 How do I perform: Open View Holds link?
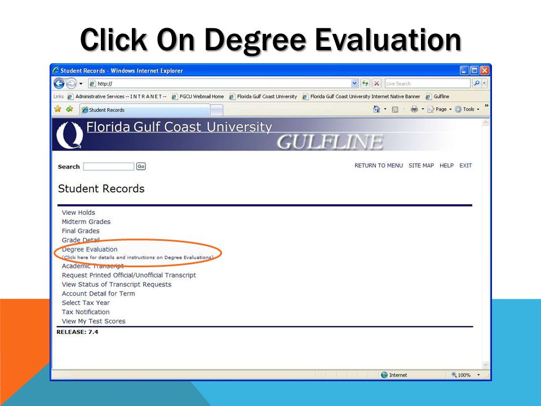point(78,213)
